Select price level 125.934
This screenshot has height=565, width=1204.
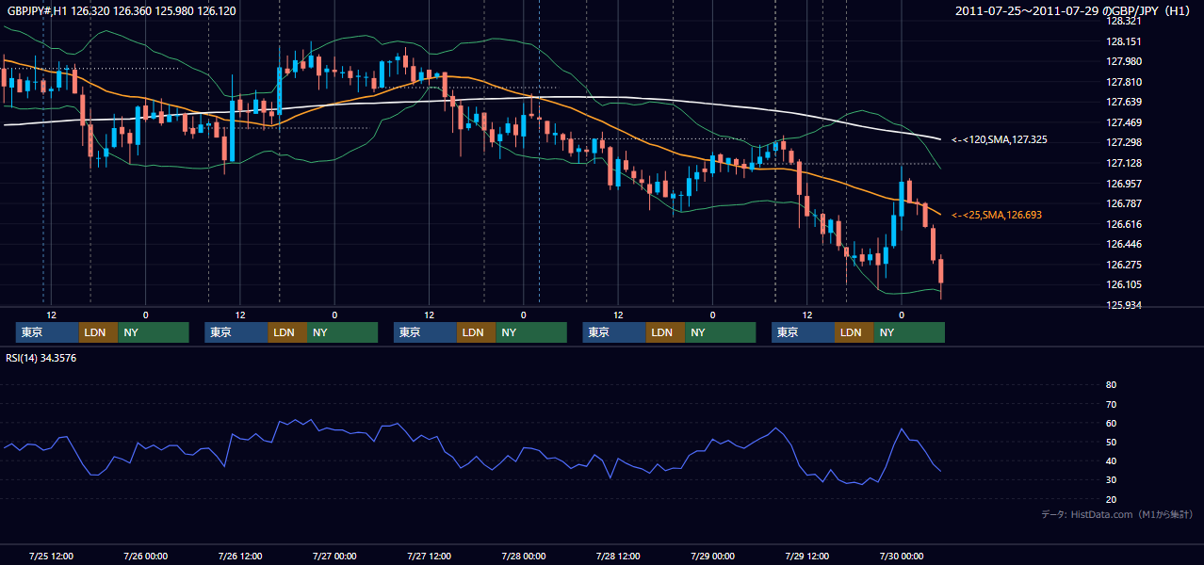coord(1123,305)
